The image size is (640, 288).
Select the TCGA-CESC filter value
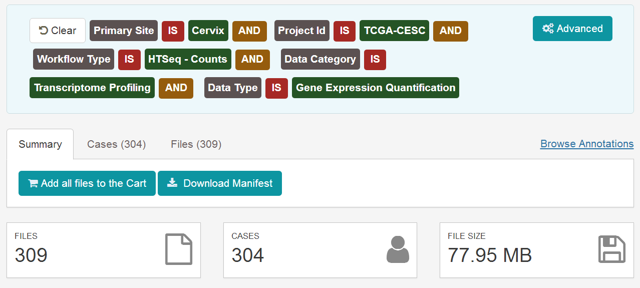(x=395, y=31)
